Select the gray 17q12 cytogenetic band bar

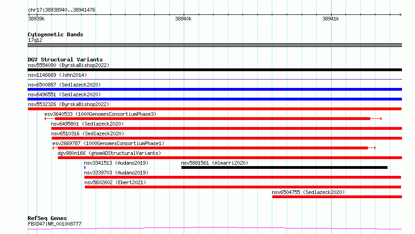point(214,45)
